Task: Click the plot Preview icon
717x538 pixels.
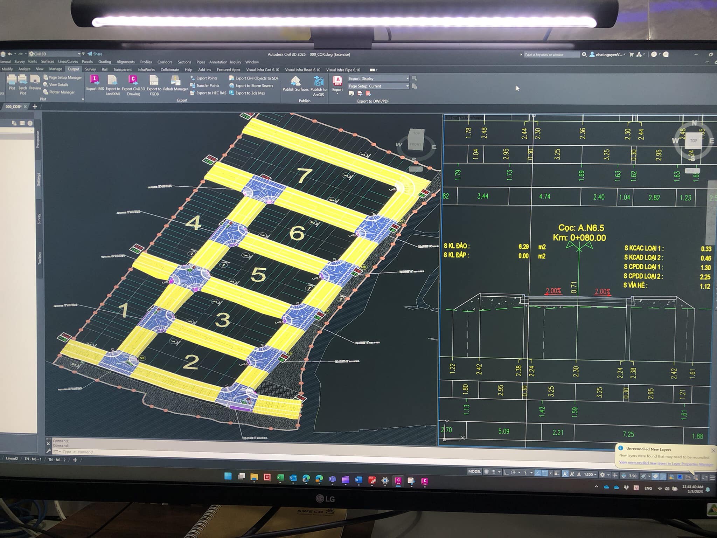Action: 35,80
